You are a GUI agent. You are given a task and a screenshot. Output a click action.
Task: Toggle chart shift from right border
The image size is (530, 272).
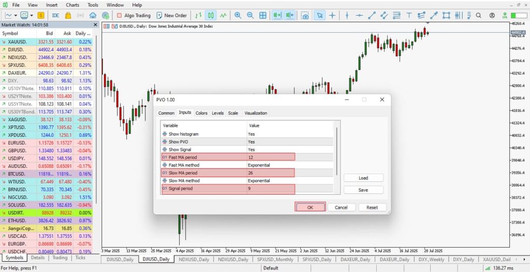point(290,15)
